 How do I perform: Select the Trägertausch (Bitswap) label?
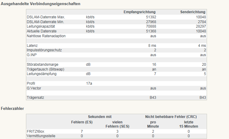(46, 69)
